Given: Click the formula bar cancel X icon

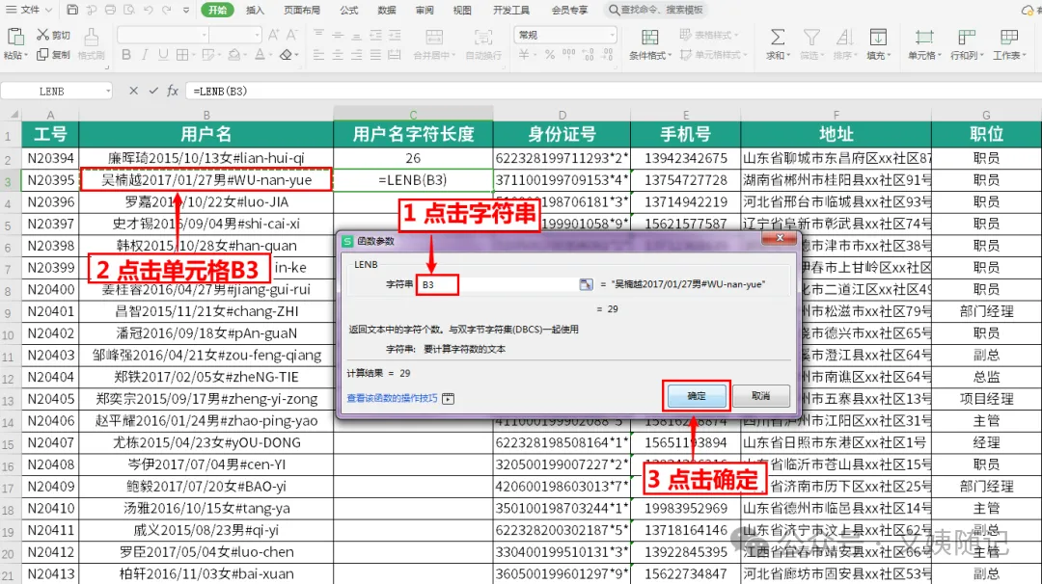Looking at the screenshot, I should [x=133, y=91].
